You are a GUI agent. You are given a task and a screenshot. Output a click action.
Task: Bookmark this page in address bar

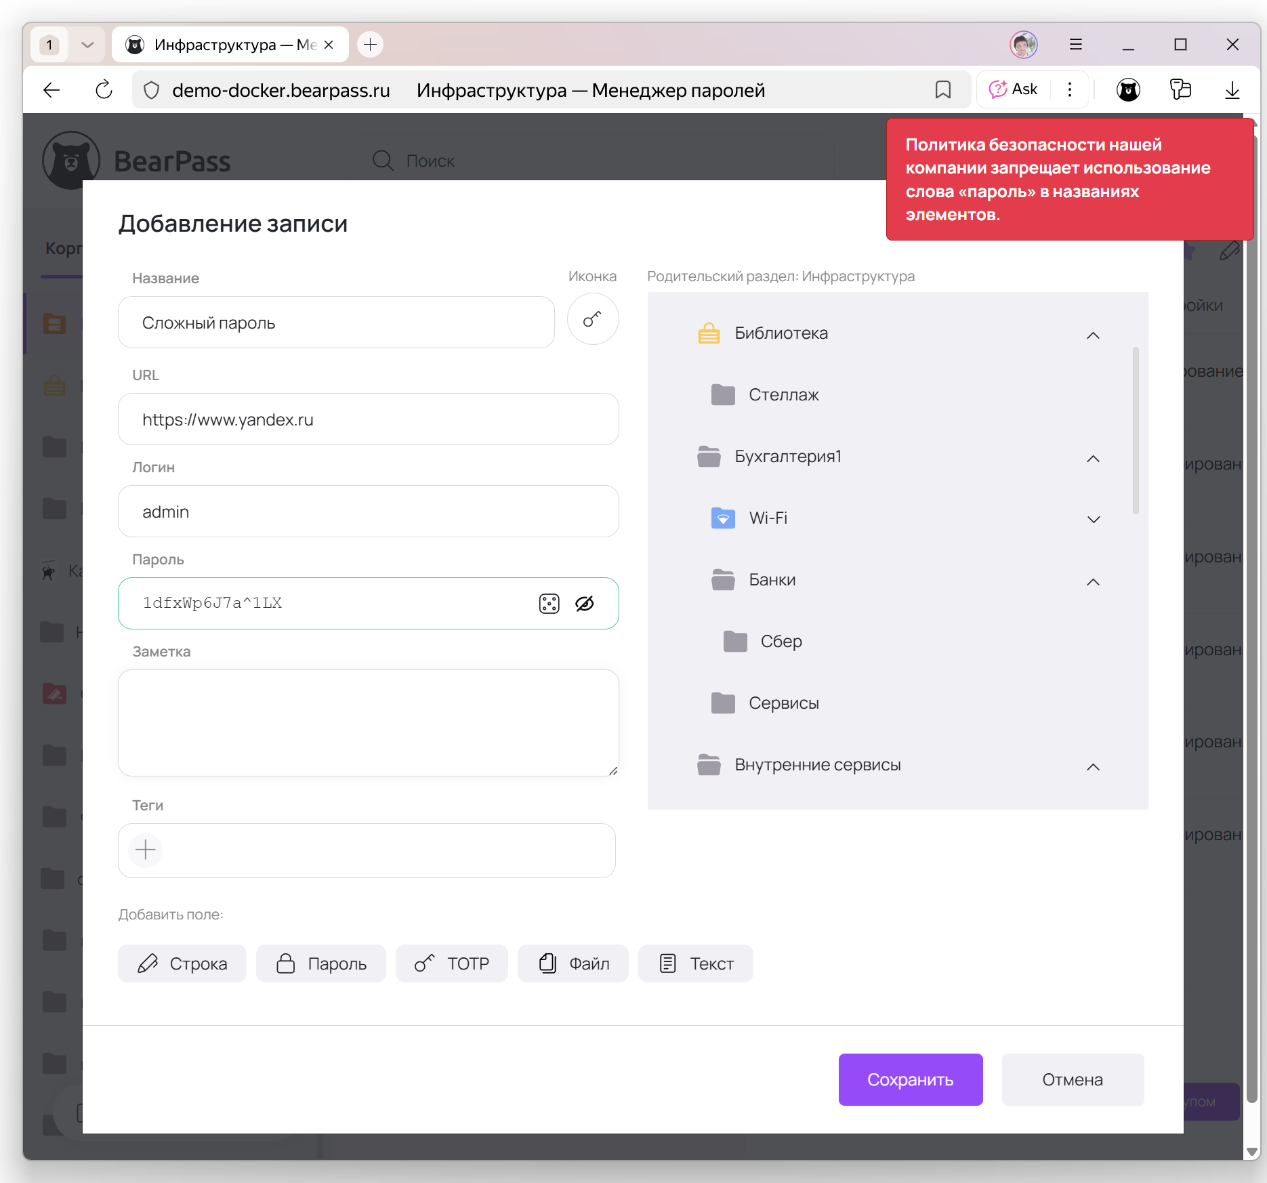click(x=942, y=90)
